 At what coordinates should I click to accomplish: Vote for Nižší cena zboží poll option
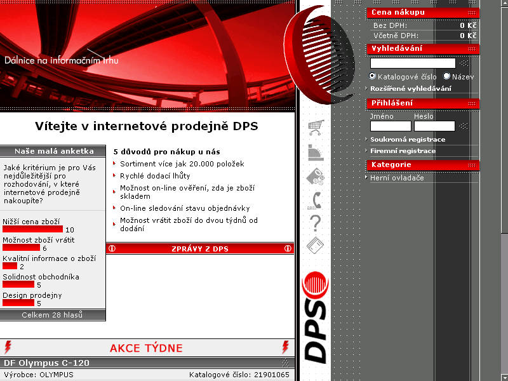(31, 222)
